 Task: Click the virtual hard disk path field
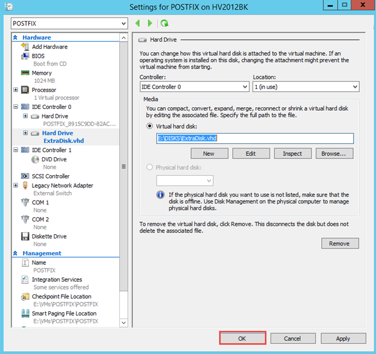tap(255, 138)
